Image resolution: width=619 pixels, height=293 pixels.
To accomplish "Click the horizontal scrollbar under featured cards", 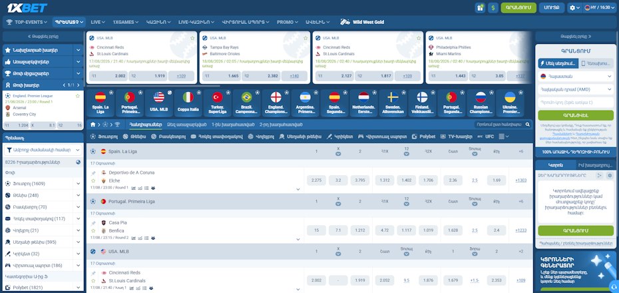I will pos(153,86).
